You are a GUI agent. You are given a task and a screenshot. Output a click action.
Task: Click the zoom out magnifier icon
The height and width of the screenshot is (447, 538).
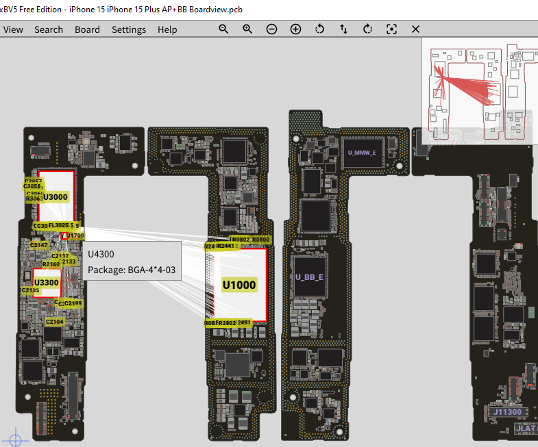[223, 29]
